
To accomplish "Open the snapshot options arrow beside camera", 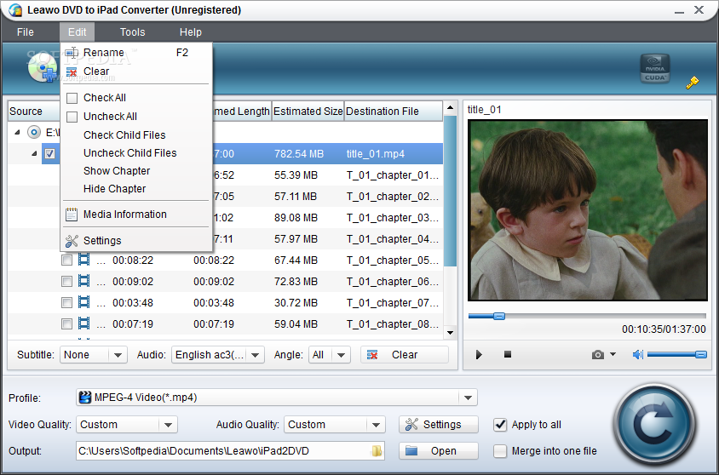I will (613, 354).
